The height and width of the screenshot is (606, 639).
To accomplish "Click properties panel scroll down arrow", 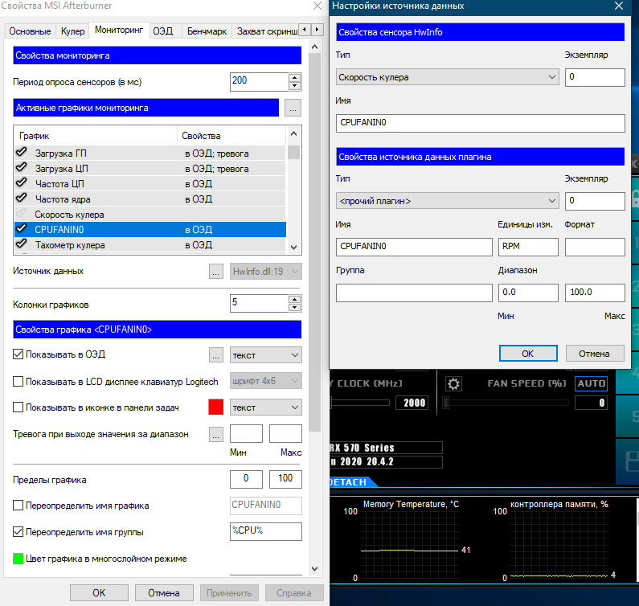I will point(314,569).
